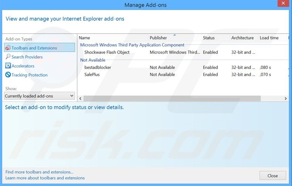
Task: Click the Search Providers magnifier icon
Action: pos(8,57)
